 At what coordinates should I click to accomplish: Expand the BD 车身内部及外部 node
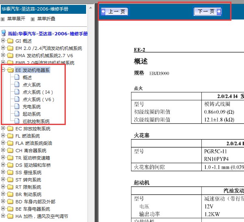coord(3,201)
